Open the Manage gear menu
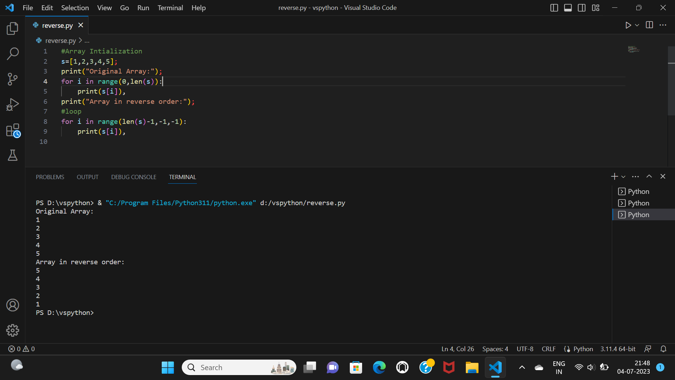The image size is (675, 380). coord(13,330)
